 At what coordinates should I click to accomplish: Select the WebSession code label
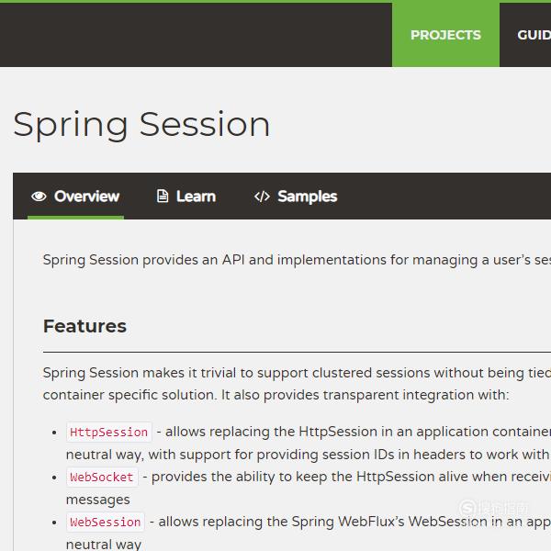click(x=106, y=522)
